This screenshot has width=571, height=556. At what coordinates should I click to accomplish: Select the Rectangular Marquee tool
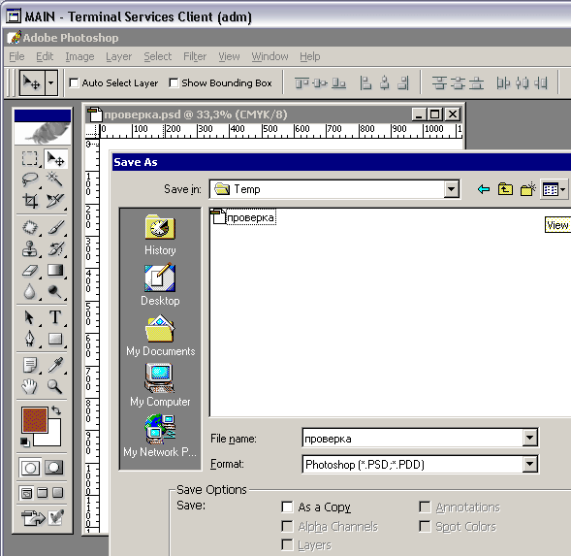click(x=30, y=158)
